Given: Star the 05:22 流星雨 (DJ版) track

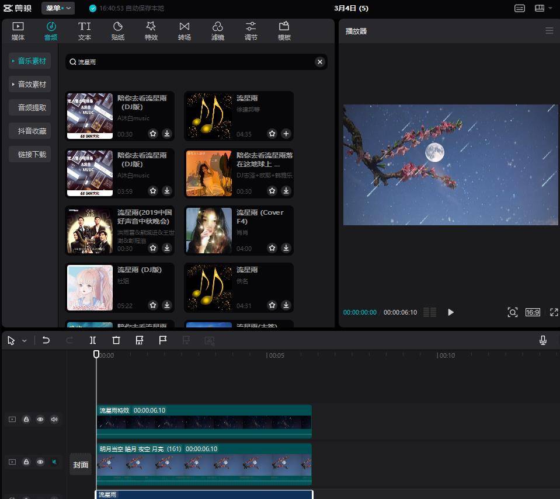Looking at the screenshot, I should pyautogui.click(x=153, y=305).
